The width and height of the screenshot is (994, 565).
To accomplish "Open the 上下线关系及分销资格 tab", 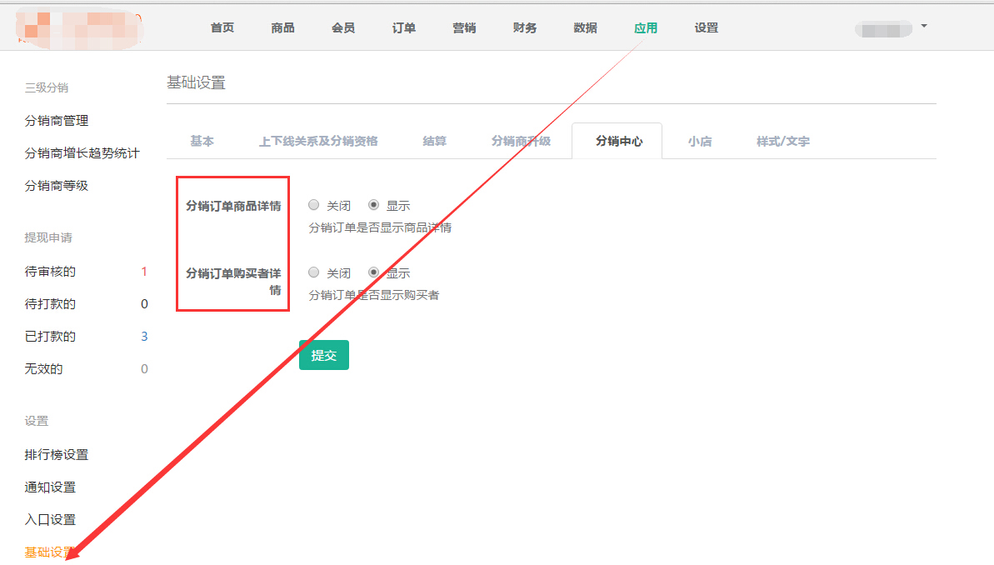I will [x=318, y=142].
